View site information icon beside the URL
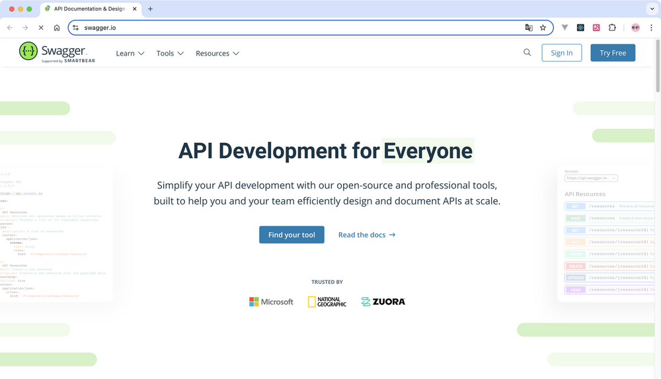Image resolution: width=661 pixels, height=379 pixels. [x=76, y=28]
